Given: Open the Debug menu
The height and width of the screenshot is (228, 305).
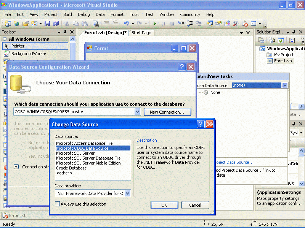Looking at the screenshot, I should (x=83, y=14).
